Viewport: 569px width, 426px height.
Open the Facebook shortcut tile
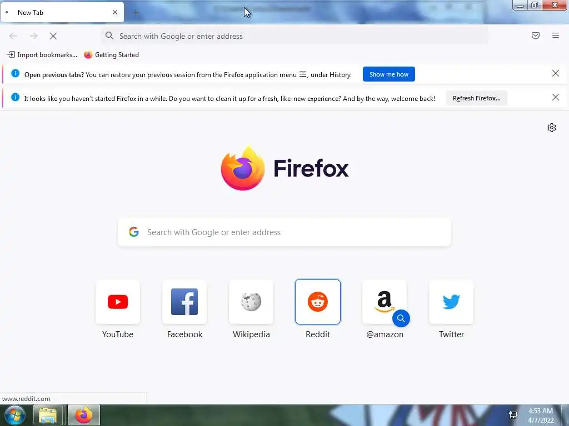click(x=184, y=302)
